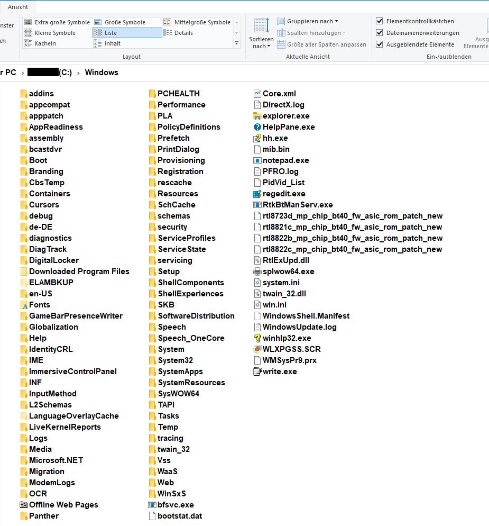
Task: Select the WMSysPr9.prx file
Action: pos(285,360)
